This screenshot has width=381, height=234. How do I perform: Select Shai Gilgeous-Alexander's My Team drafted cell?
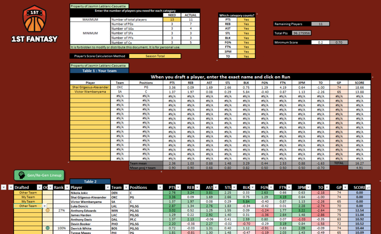[x=28, y=197]
